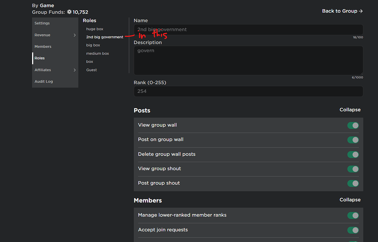Click the Back to Group link
Image resolution: width=378 pixels, height=242 pixels.
coord(342,11)
